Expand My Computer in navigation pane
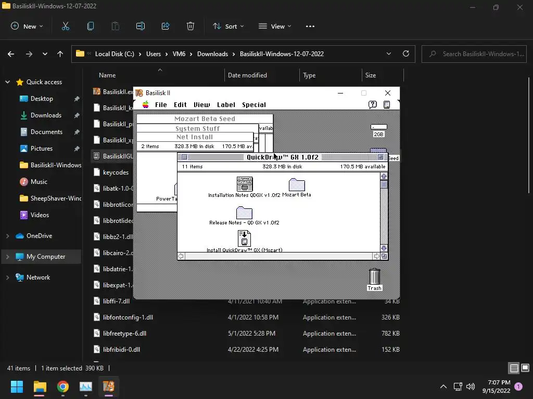This screenshot has height=399, width=533. (7, 257)
